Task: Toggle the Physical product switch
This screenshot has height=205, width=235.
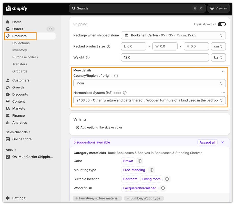Action: [x=222, y=24]
